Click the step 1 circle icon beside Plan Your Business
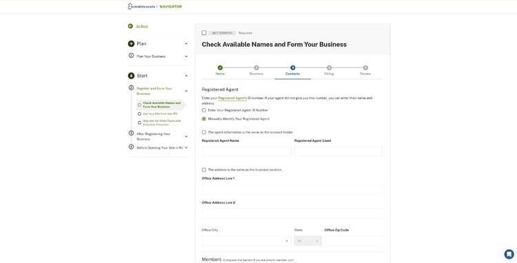The height and width of the screenshot is (263, 517). click(131, 56)
